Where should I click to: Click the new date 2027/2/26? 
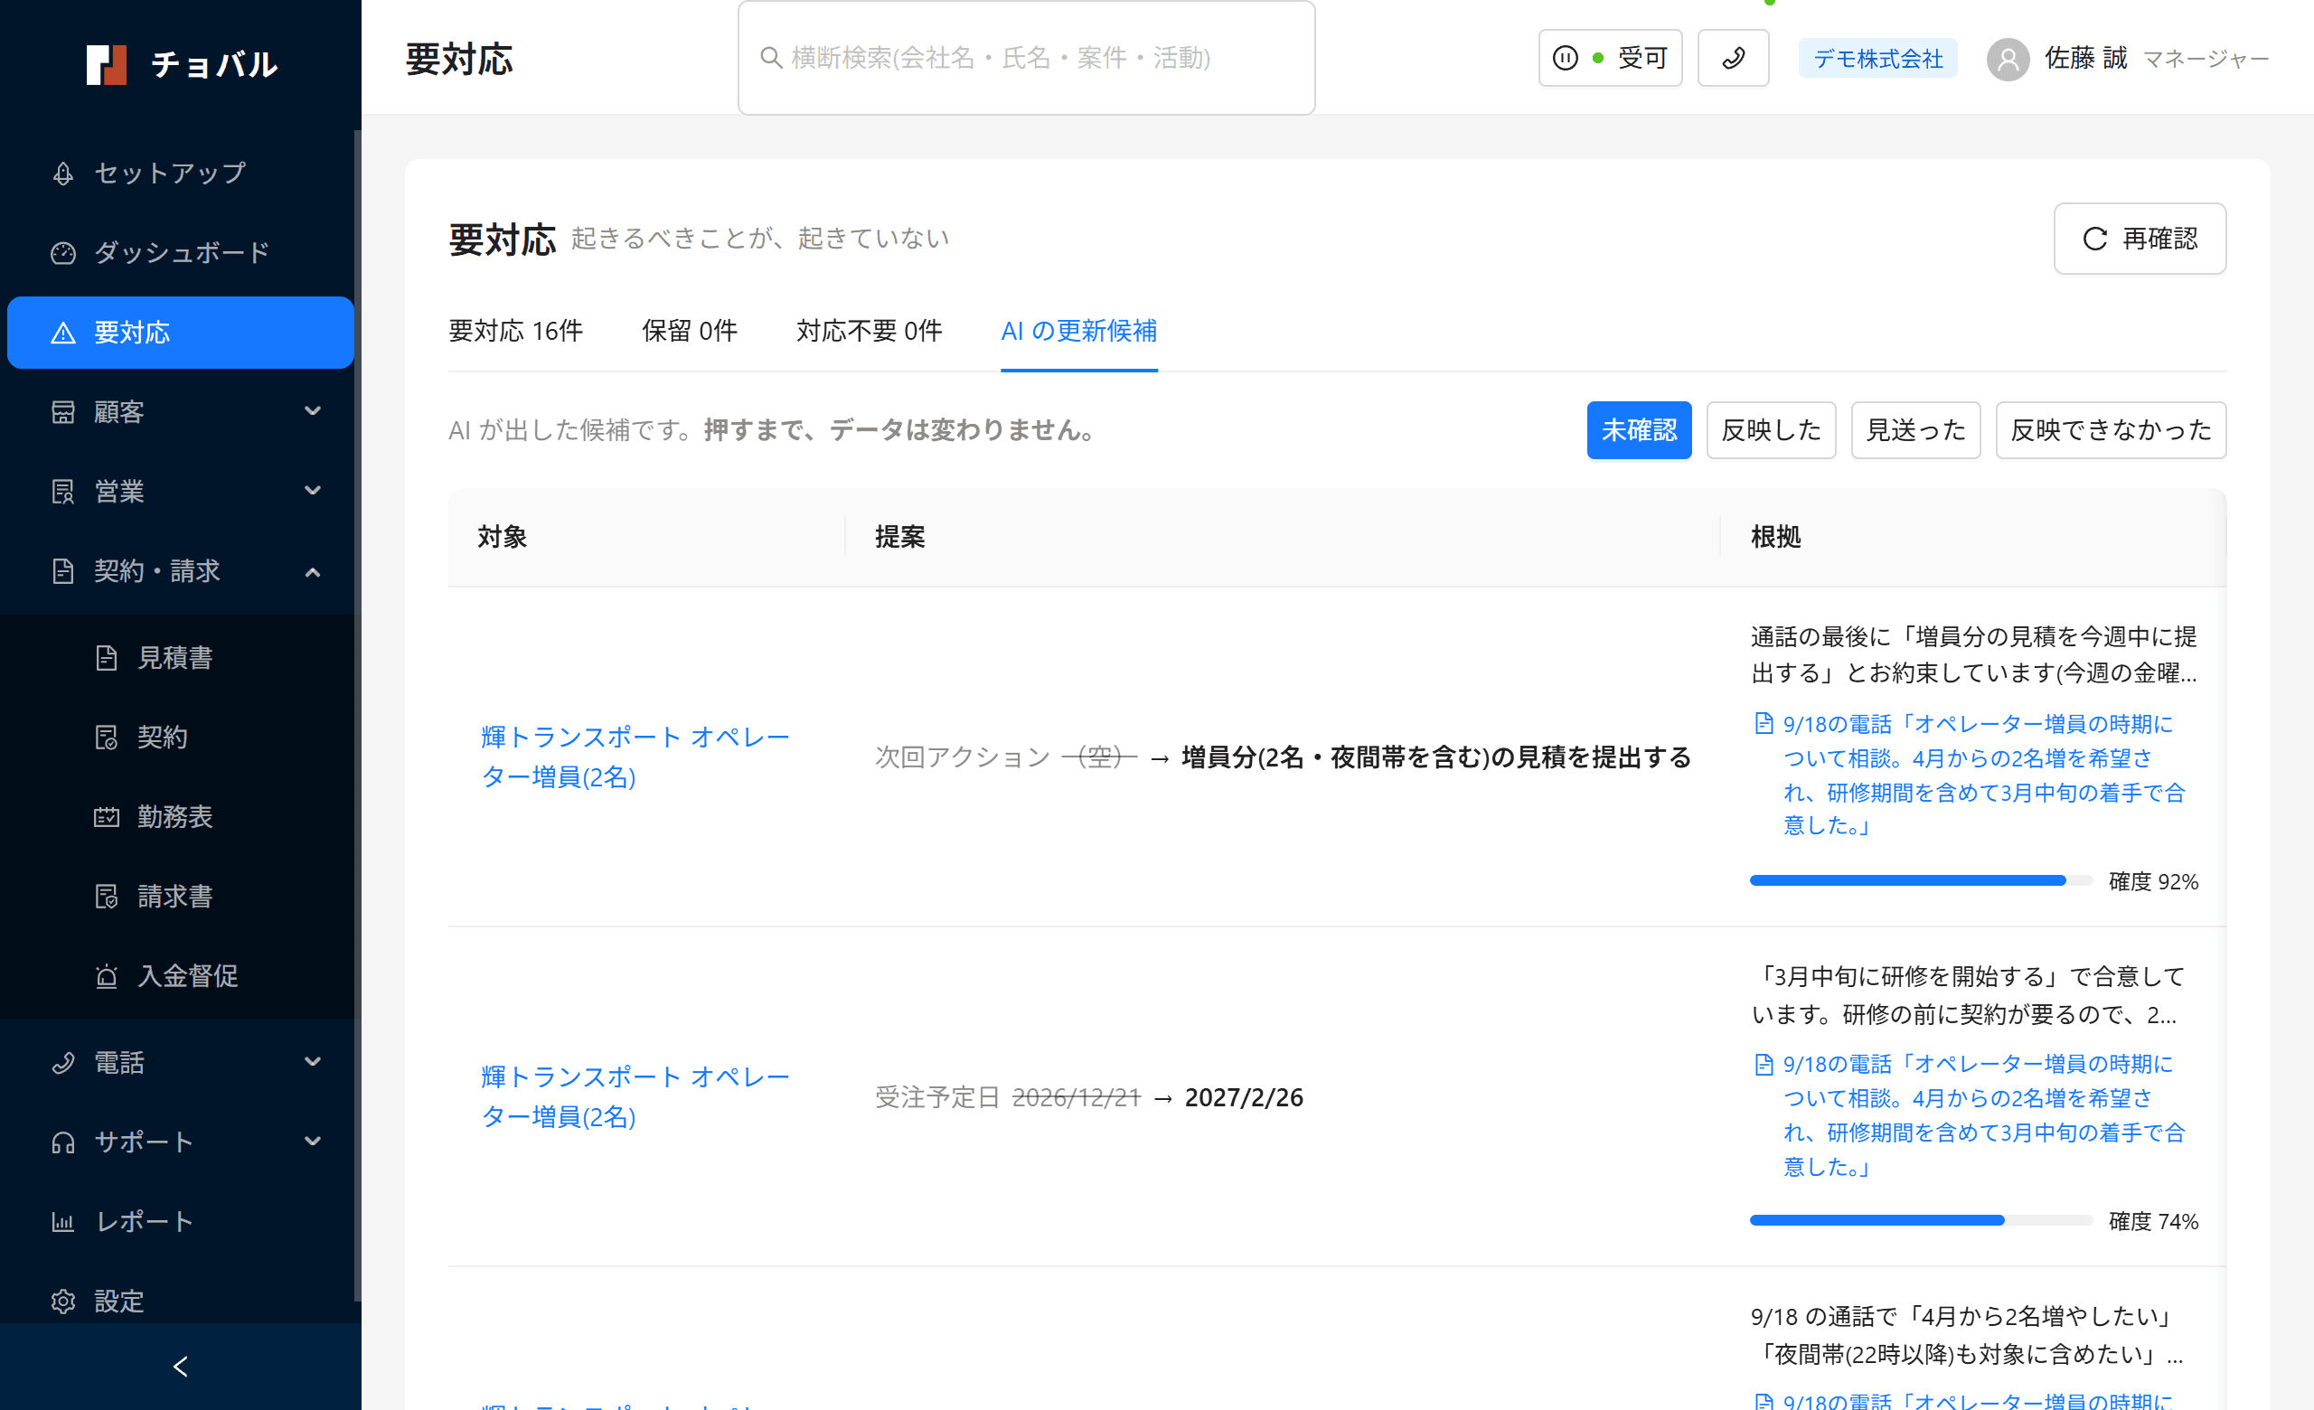click(x=1244, y=1097)
